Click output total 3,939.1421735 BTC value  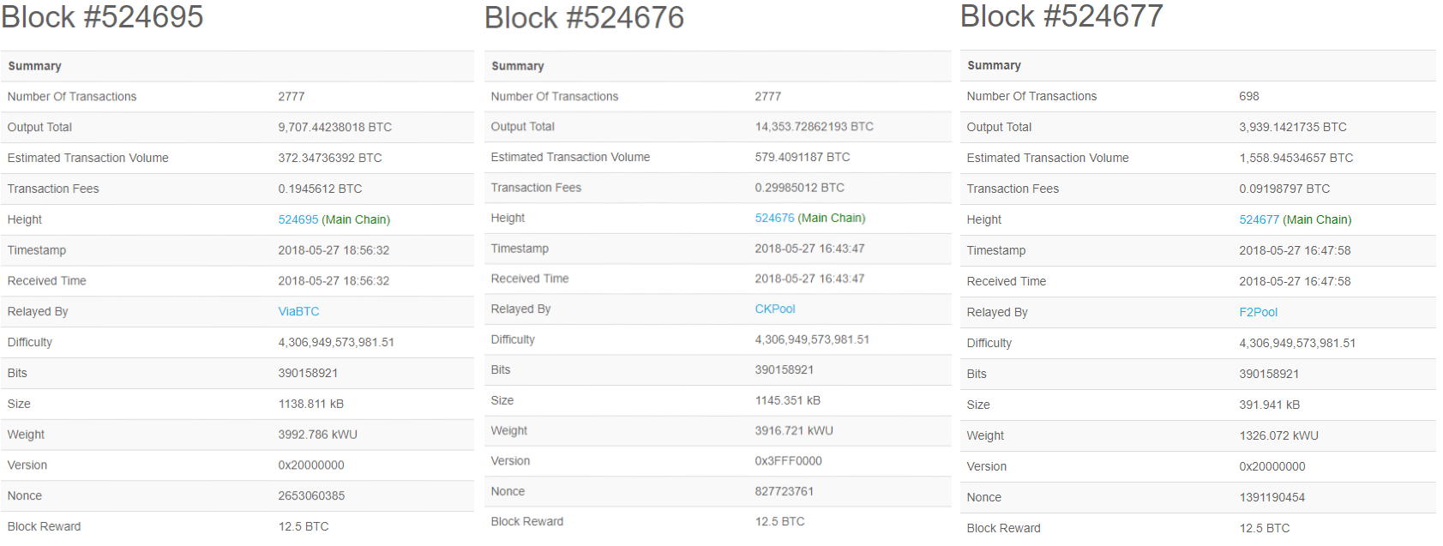click(1292, 127)
